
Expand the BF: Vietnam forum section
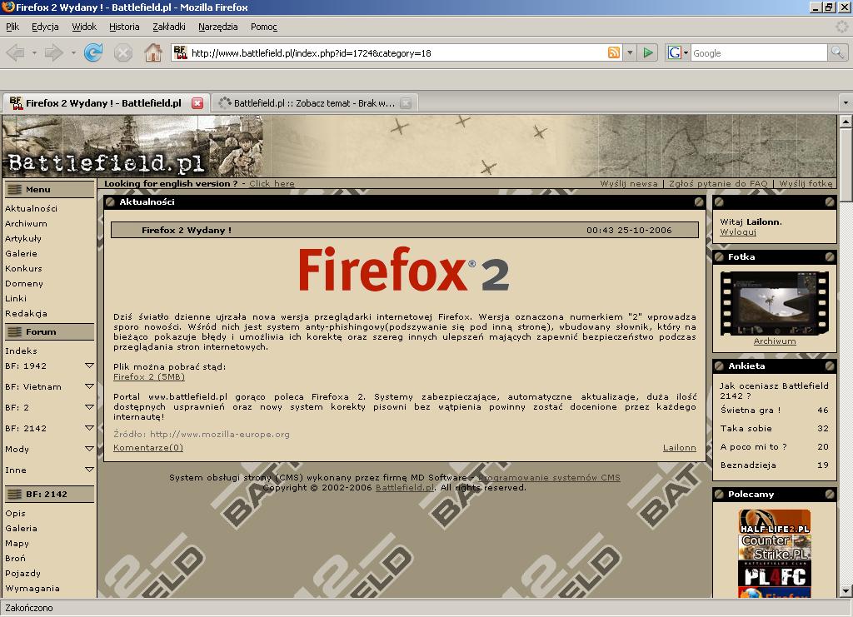click(89, 386)
